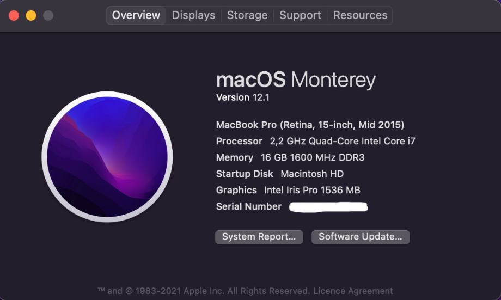Minimize the window with the yellow button
This screenshot has width=501, height=300.
[x=31, y=15]
